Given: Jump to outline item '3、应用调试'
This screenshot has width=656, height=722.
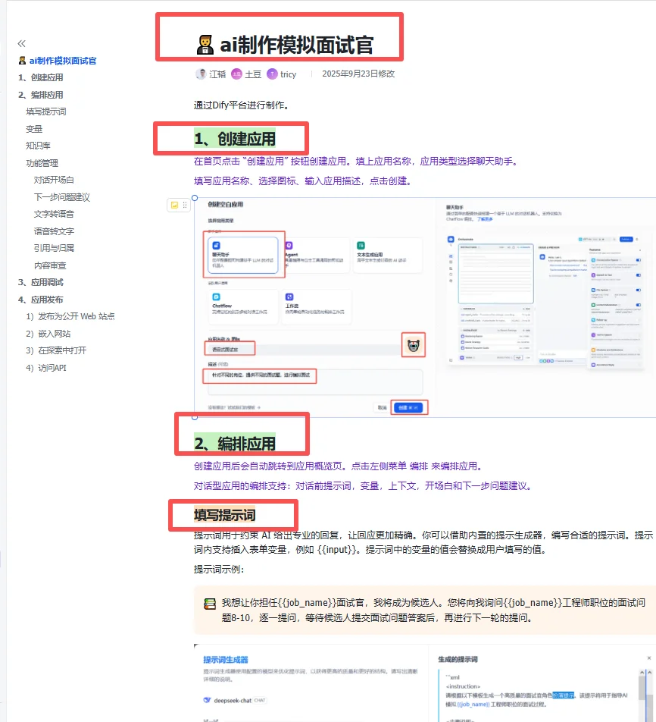Looking at the screenshot, I should click(40, 282).
